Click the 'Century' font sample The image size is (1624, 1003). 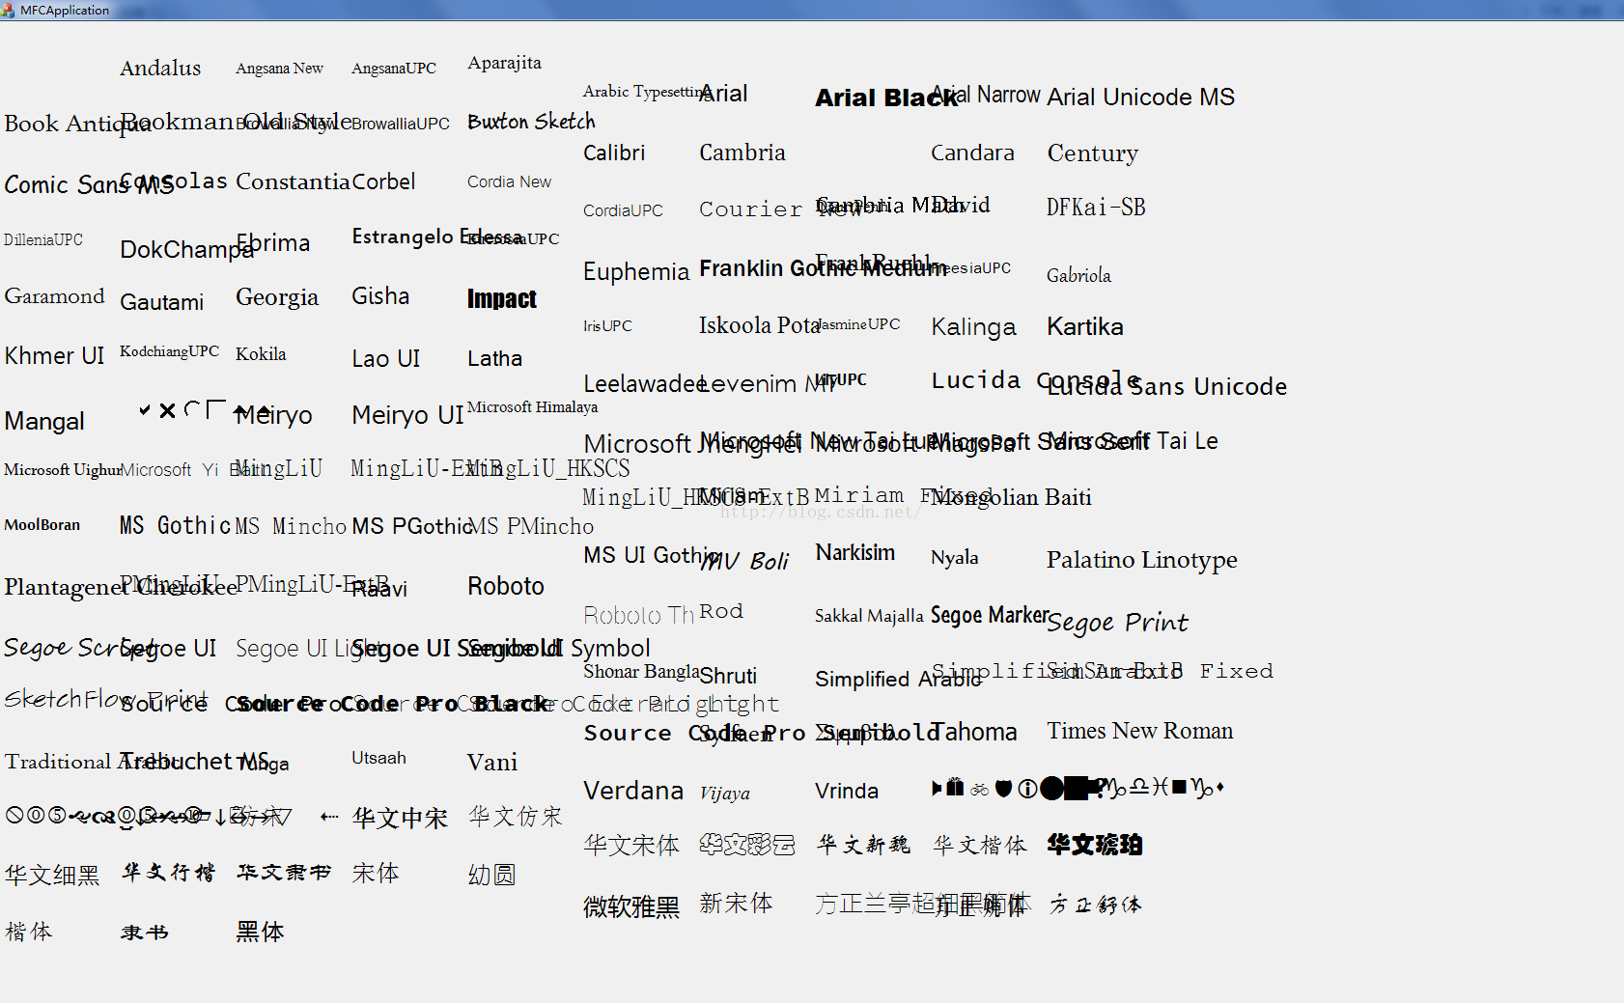[x=1093, y=153]
